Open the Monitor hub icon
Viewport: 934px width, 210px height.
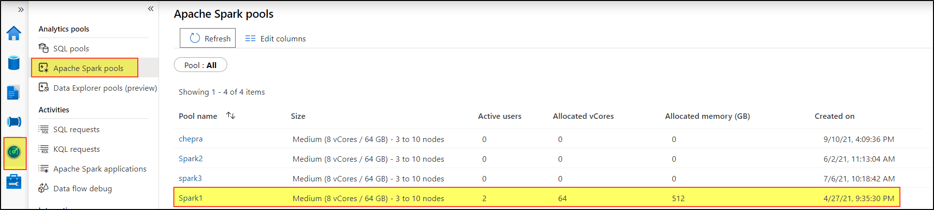pyautogui.click(x=14, y=152)
